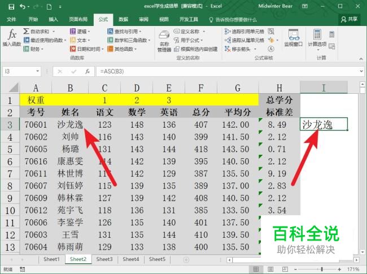Open the File (文件) tab
Image resolution: width=367 pixels, height=274 pixels.
[x=11, y=19]
